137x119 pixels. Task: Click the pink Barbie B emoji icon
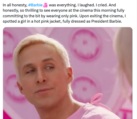45,5
